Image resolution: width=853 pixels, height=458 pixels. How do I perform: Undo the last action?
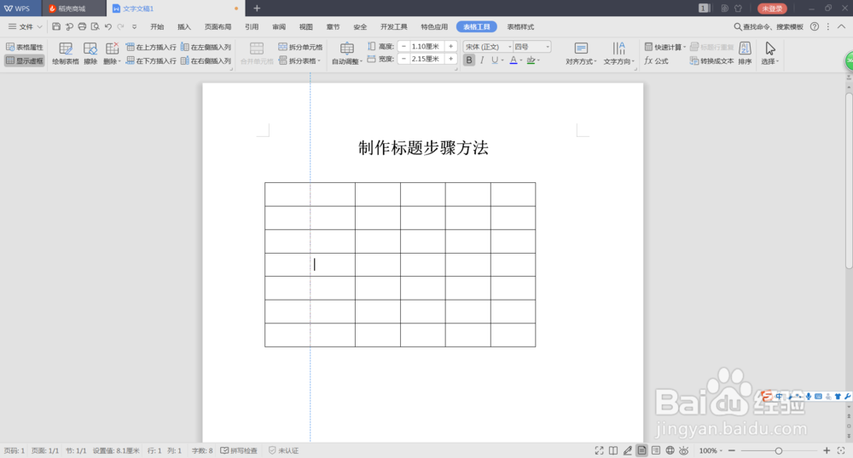tap(108, 26)
